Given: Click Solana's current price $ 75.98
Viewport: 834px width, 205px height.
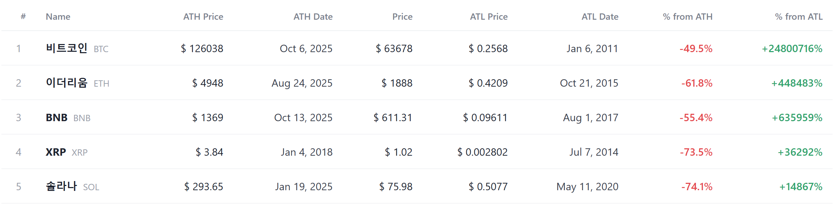Looking at the screenshot, I should (x=396, y=186).
